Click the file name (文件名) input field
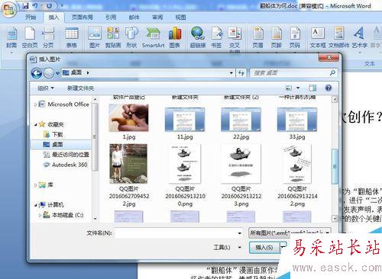Image resolution: width=382 pixels, height=279 pixels. (x=176, y=233)
